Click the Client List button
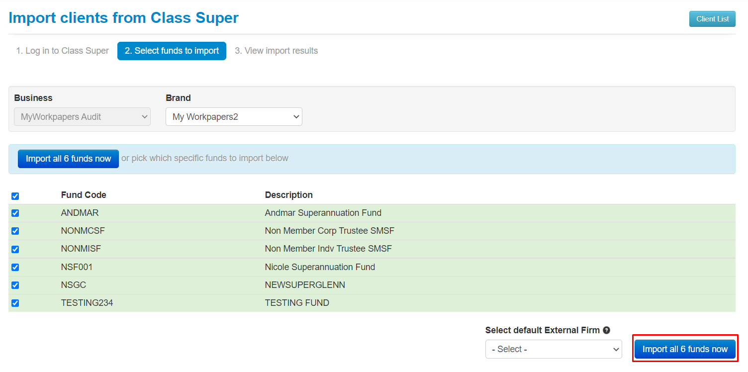This screenshot has height=372, width=748. (x=712, y=19)
